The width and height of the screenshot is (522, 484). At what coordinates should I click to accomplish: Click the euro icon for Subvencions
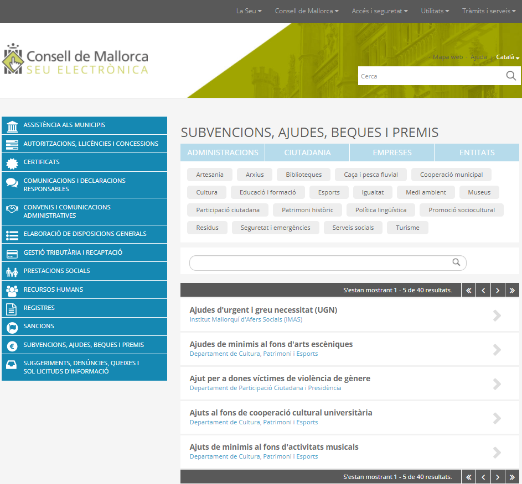(12, 345)
